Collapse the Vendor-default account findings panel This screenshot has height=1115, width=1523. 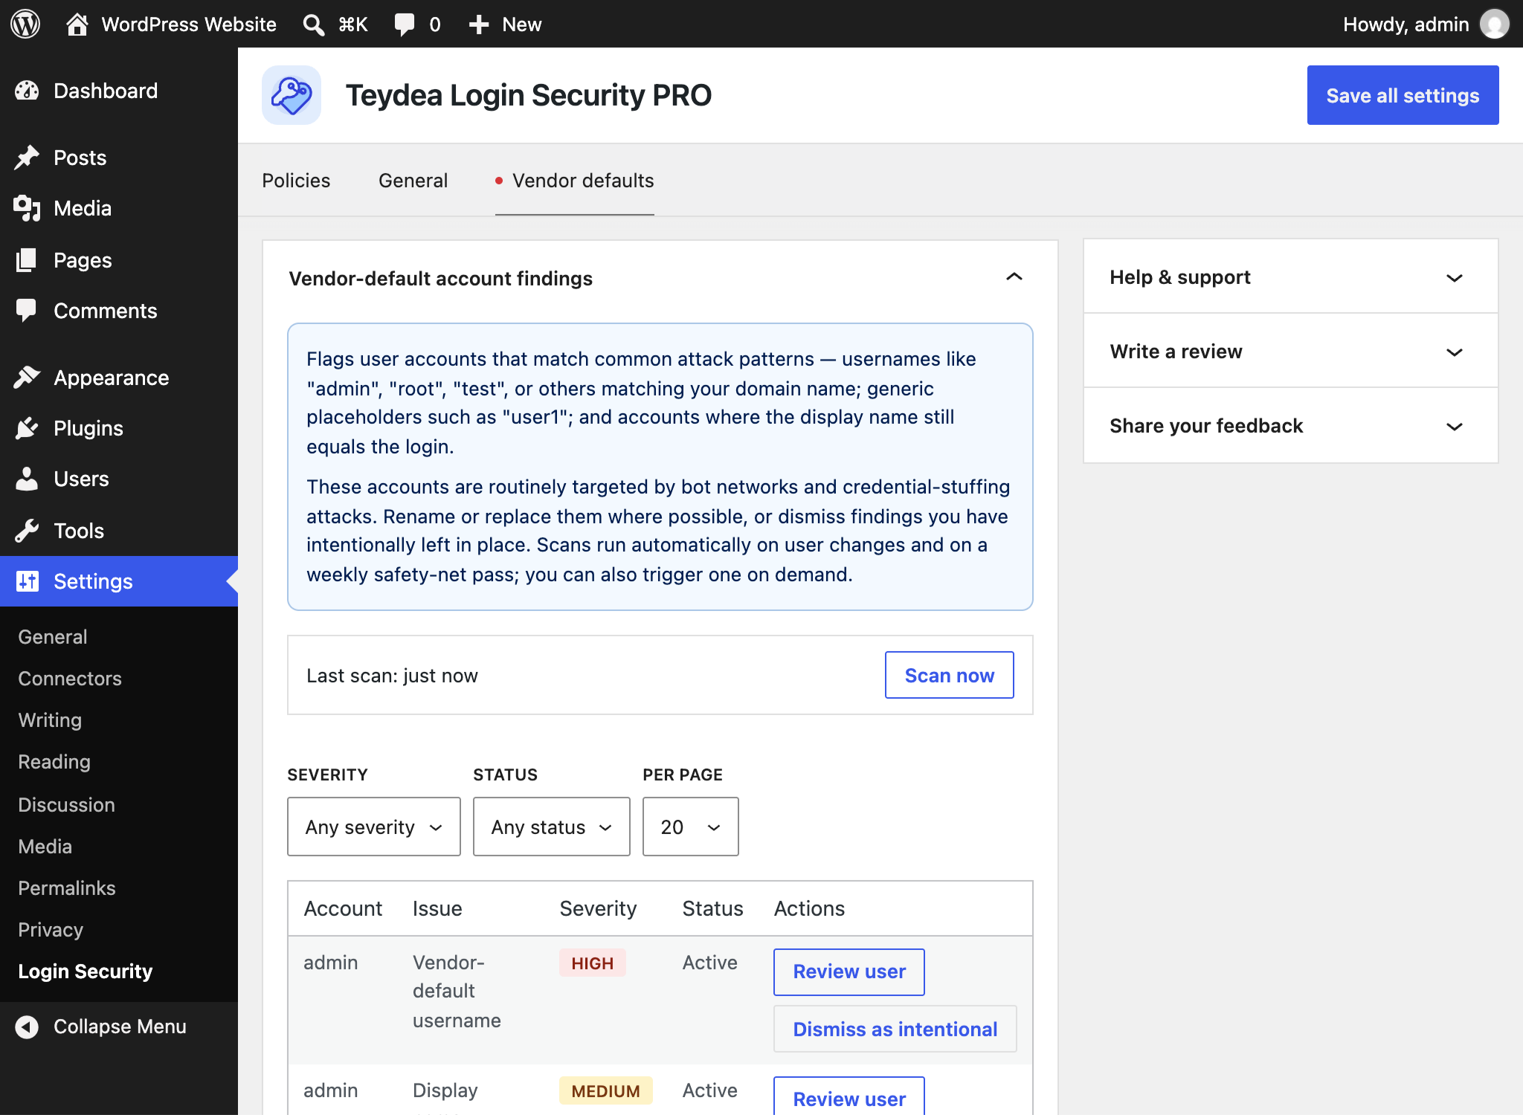pos(1014,277)
